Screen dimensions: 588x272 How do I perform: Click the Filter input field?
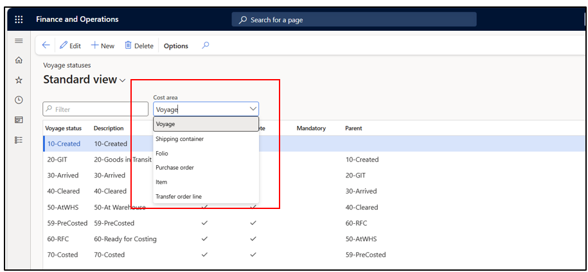[96, 109]
